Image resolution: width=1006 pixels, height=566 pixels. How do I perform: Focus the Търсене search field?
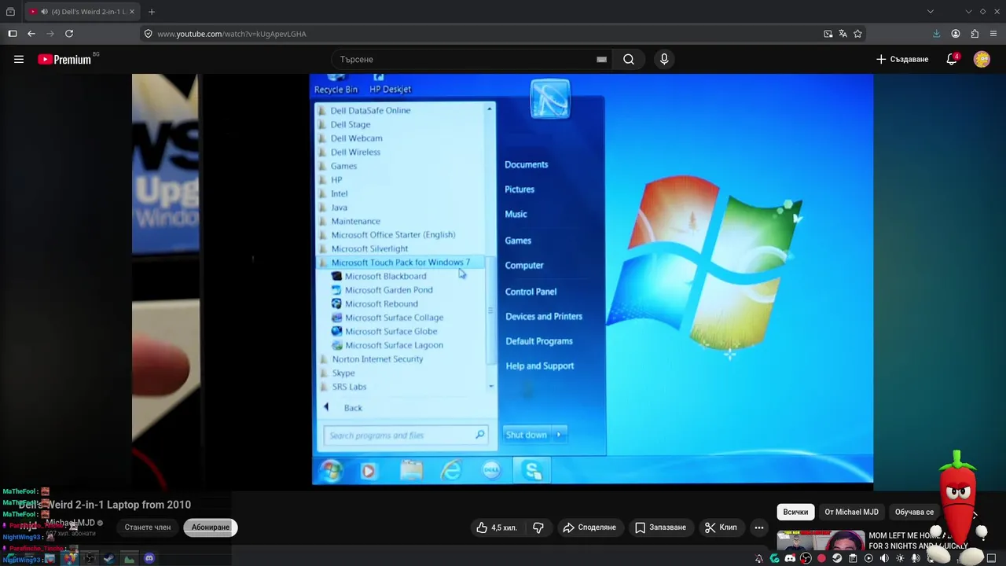pyautogui.click(x=472, y=59)
